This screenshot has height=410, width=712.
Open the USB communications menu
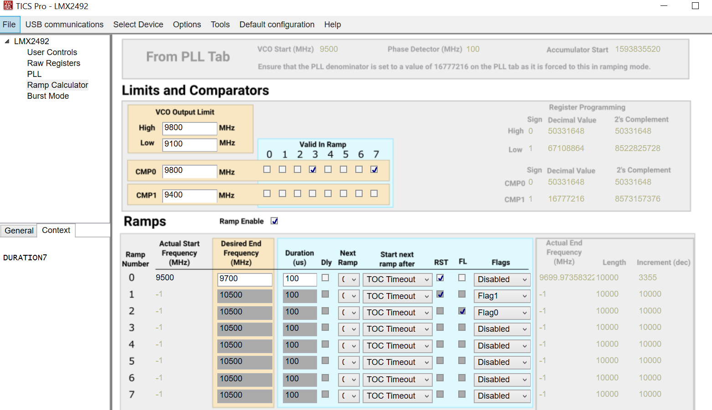click(x=64, y=25)
